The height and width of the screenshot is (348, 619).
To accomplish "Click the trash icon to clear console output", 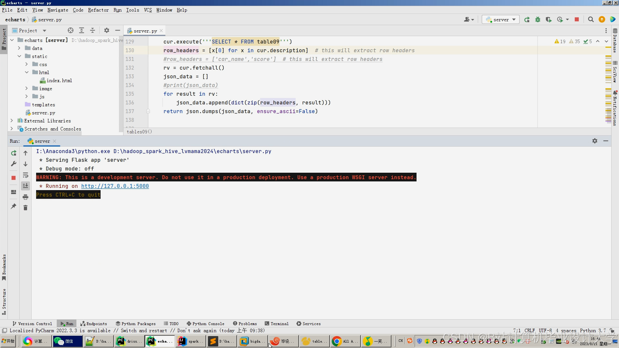I will 25,208.
